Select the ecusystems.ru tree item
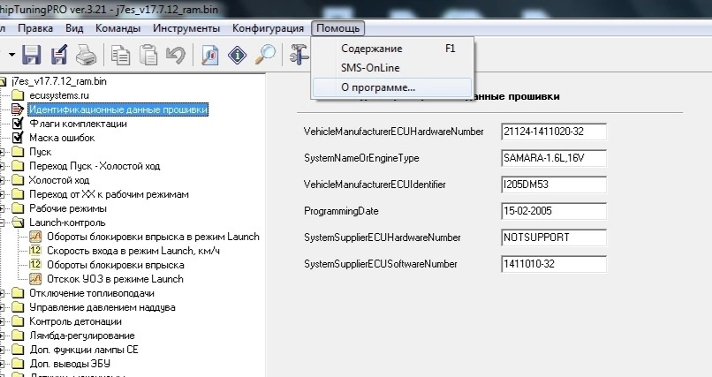 coord(59,95)
